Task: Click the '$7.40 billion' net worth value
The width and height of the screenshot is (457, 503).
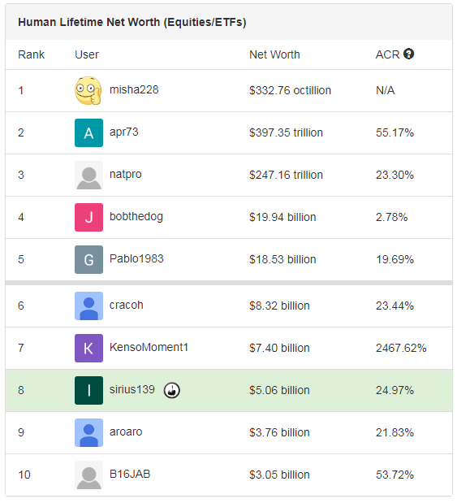Action: coord(279,348)
